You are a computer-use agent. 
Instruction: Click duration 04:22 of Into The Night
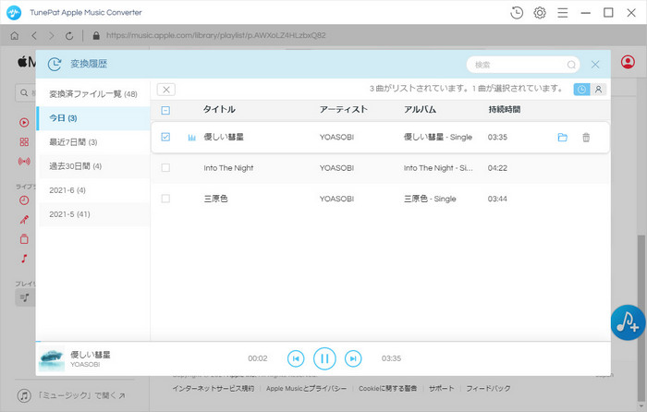tap(497, 168)
